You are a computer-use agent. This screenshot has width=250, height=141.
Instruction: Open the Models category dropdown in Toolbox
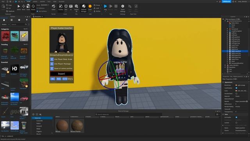click(5, 24)
